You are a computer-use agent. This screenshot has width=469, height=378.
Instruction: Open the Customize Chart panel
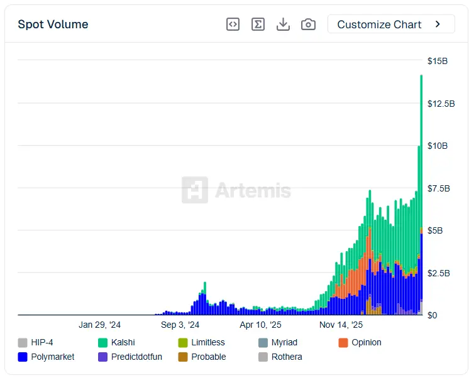tap(391, 24)
